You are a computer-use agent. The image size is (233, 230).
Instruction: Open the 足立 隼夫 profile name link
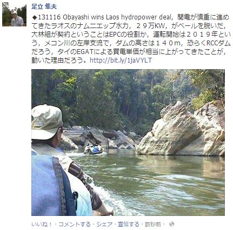coord(44,7)
